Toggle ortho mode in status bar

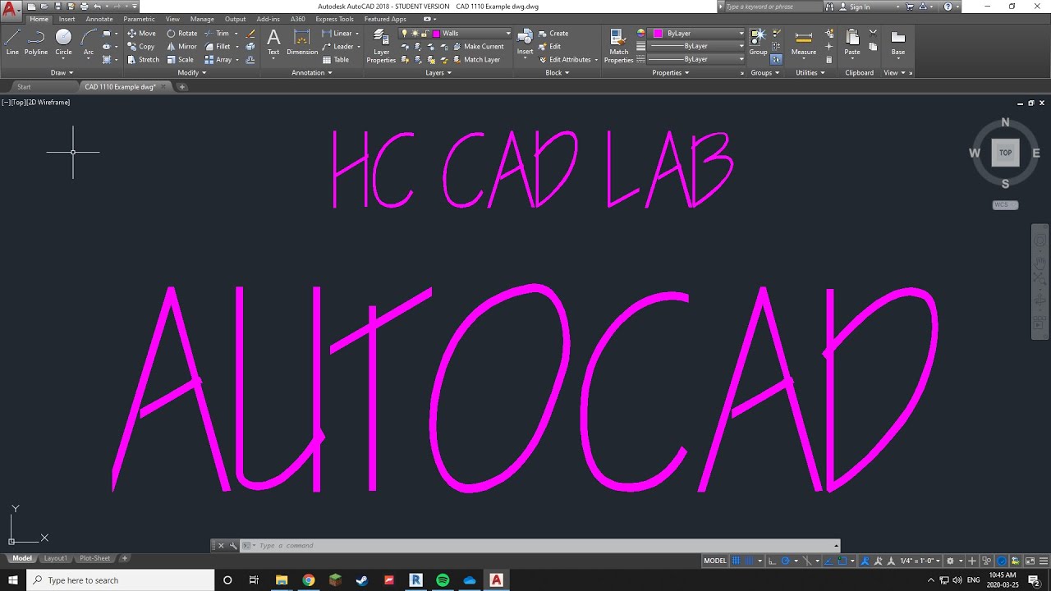(x=772, y=561)
